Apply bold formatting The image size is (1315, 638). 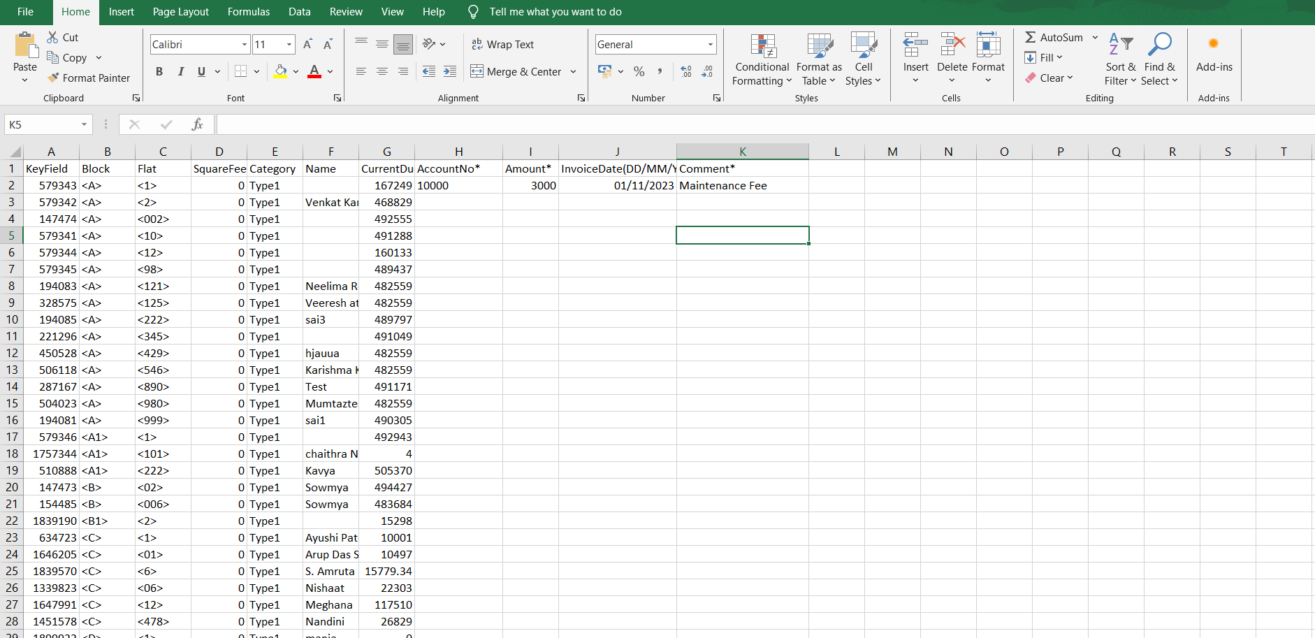pyautogui.click(x=159, y=71)
